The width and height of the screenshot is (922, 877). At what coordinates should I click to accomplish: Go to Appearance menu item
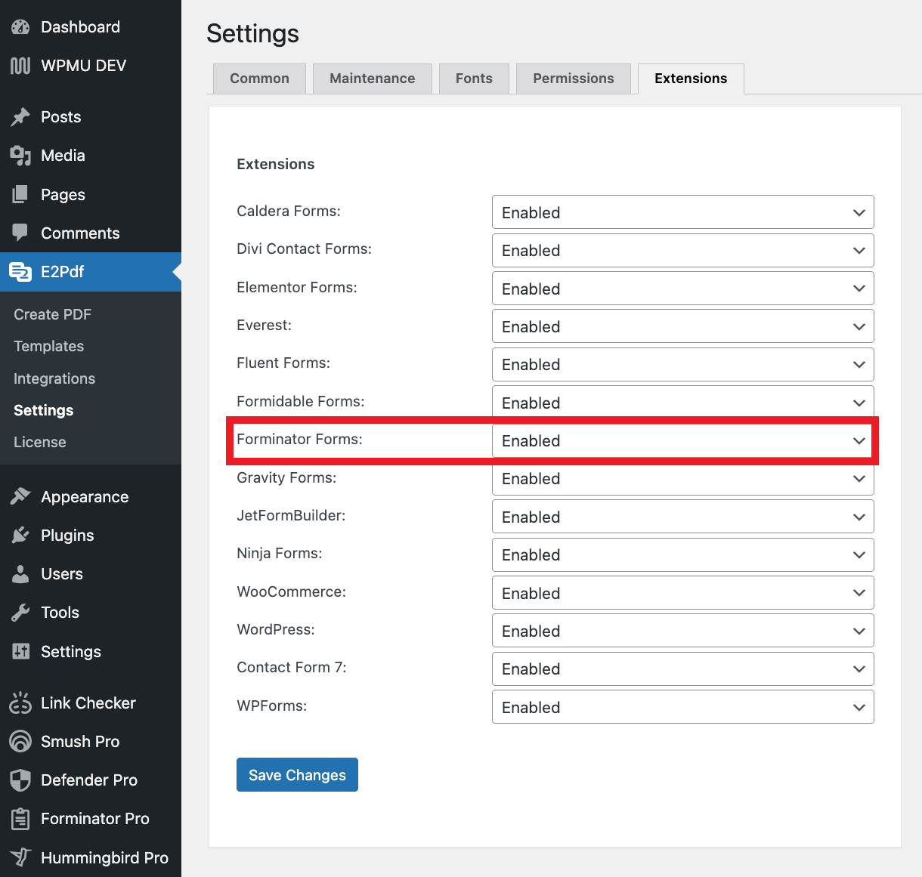click(x=91, y=496)
